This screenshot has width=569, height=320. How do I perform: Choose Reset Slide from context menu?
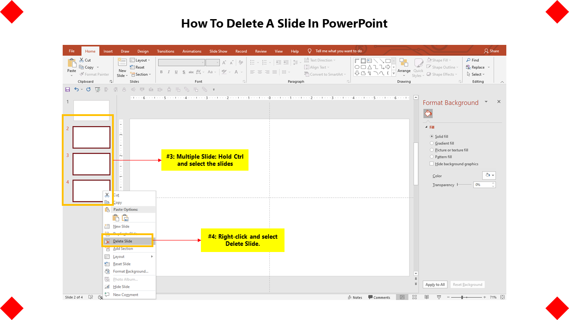click(129, 264)
